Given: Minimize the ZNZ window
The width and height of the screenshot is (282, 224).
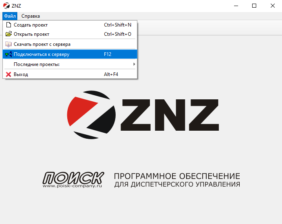Looking at the screenshot, I should point(235,6).
